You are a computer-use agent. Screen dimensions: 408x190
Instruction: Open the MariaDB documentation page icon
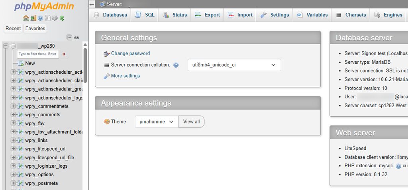coord(47,18)
